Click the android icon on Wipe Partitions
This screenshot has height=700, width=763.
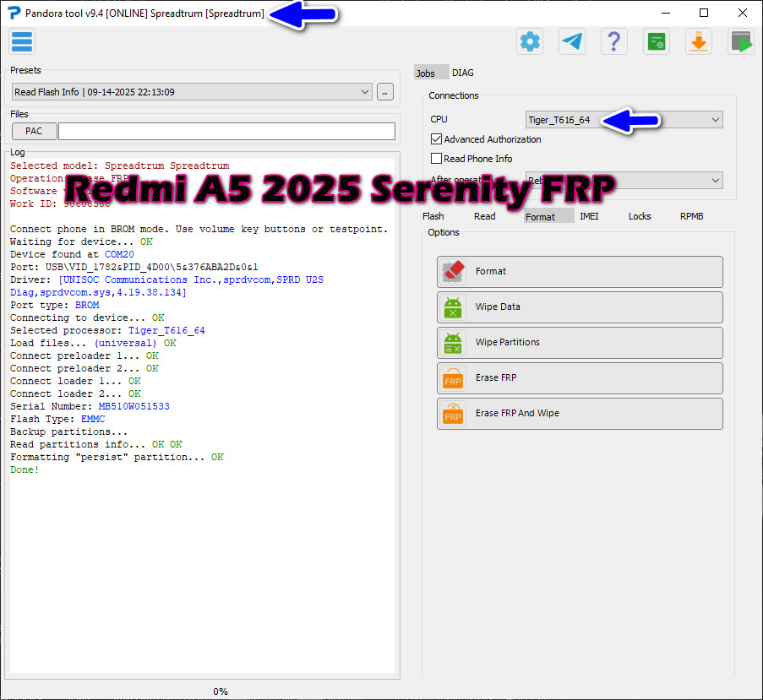[x=453, y=343]
